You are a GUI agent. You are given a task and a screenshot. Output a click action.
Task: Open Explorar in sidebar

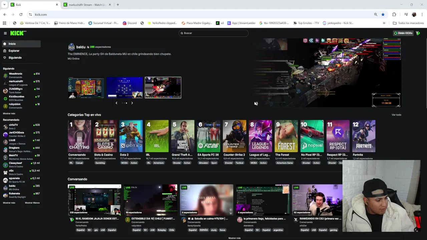pos(21,51)
